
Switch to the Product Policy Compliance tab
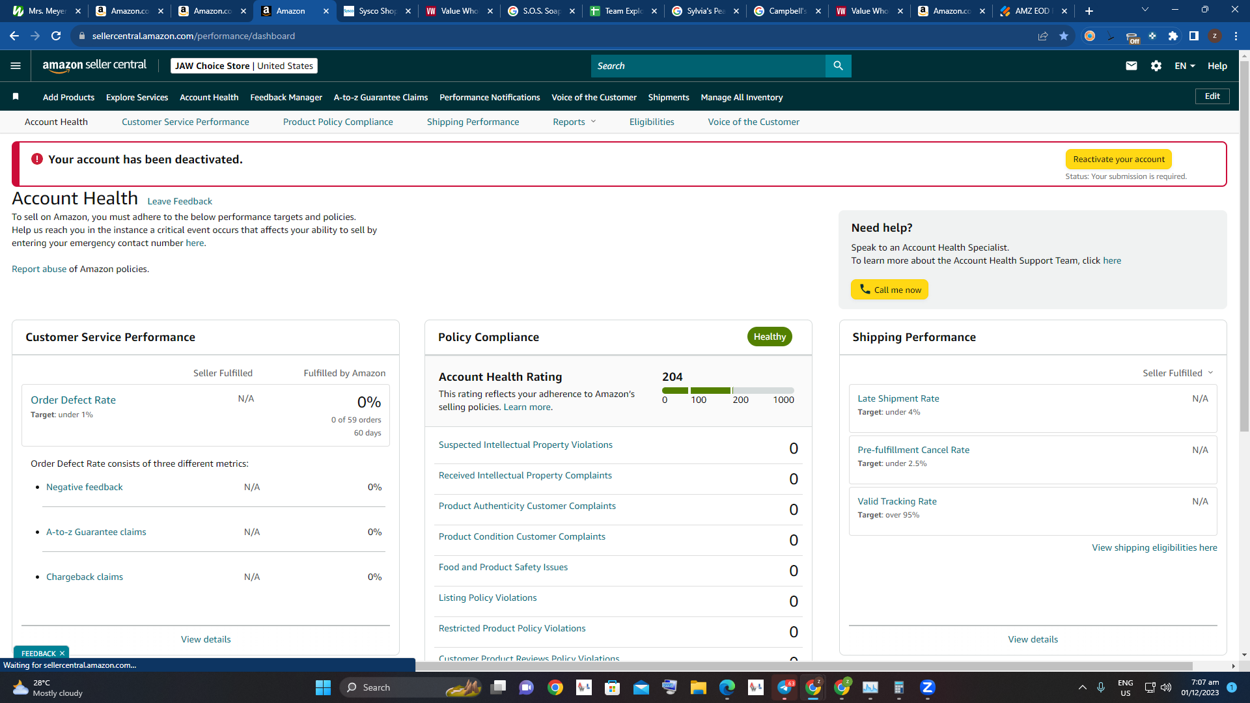pos(338,122)
